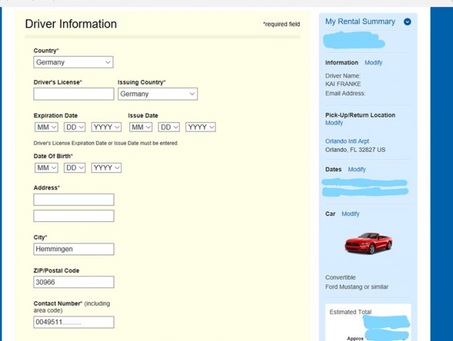Open the Orlando Intl Arpt location link
The height and width of the screenshot is (341, 453).
point(347,141)
